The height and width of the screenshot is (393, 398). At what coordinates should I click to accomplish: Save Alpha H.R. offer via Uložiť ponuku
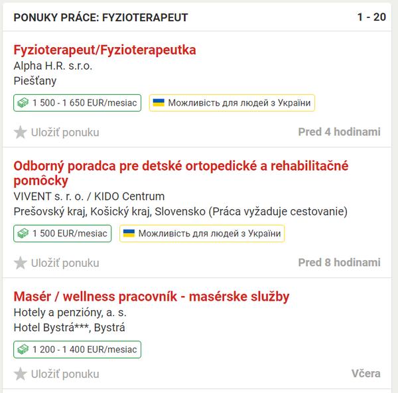[x=64, y=132]
